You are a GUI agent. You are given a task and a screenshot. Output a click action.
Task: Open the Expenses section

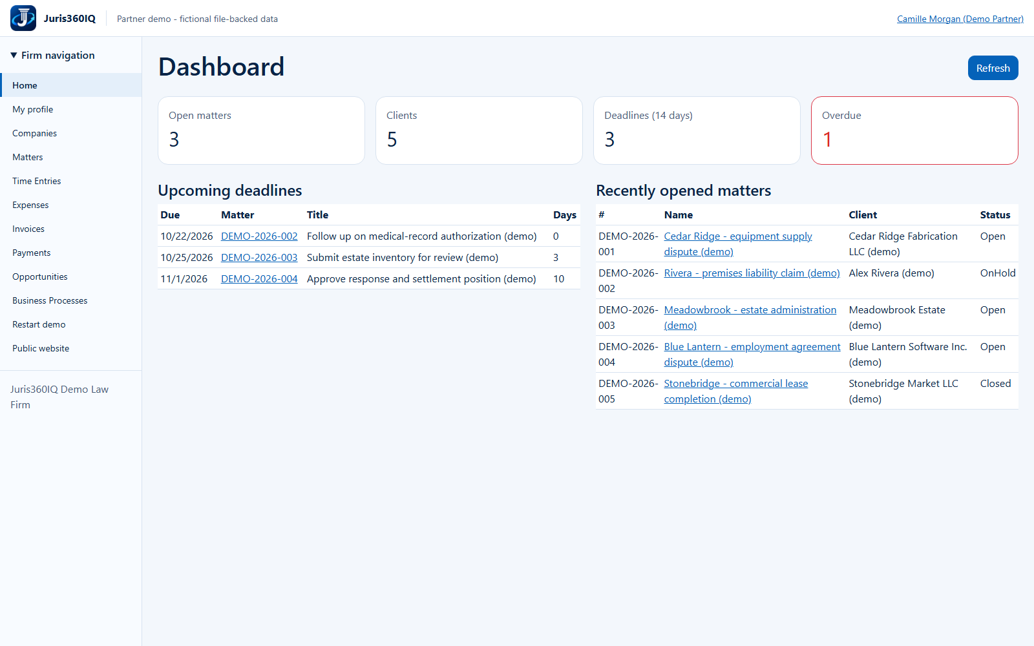(71, 205)
